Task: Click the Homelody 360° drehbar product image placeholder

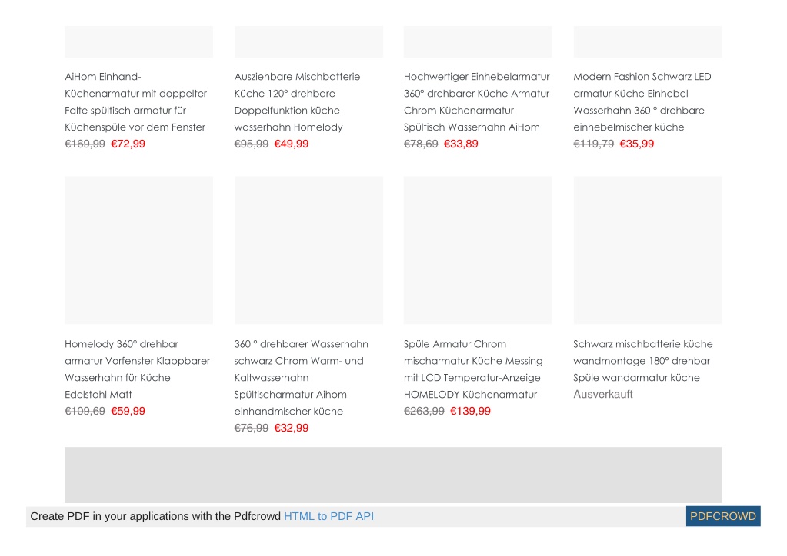Action: tap(139, 250)
